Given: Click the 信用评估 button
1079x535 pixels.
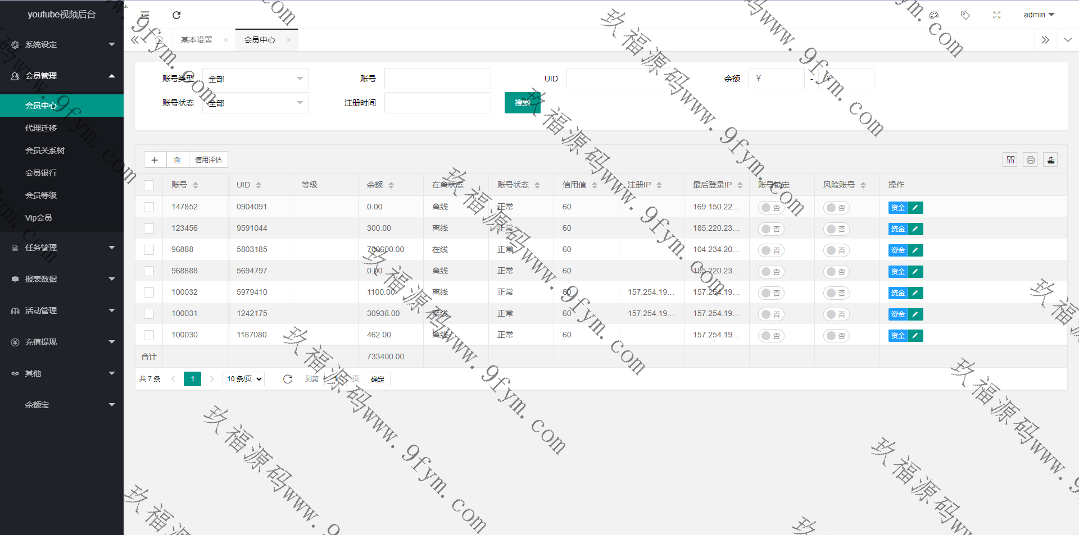Looking at the screenshot, I should point(208,160).
